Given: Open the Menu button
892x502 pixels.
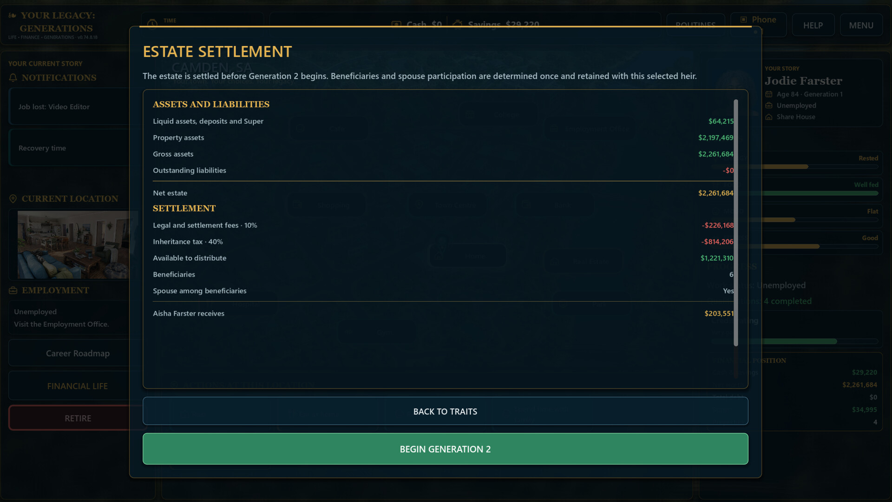Looking at the screenshot, I should (x=861, y=25).
